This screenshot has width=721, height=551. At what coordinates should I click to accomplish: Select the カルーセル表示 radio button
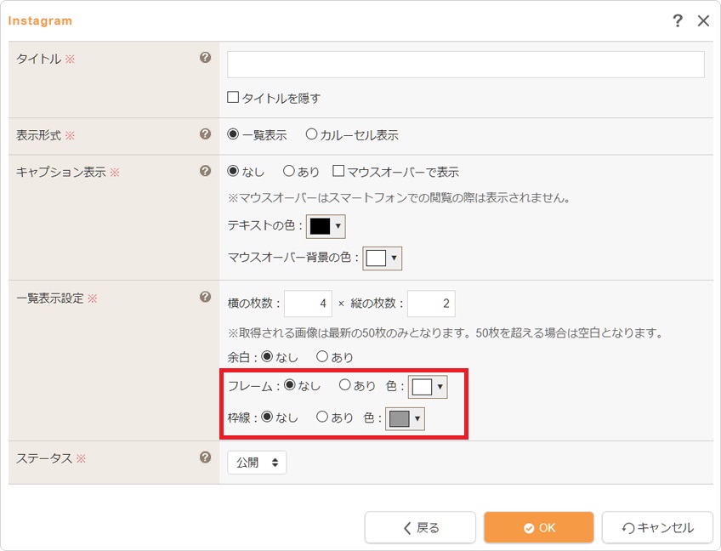311,133
